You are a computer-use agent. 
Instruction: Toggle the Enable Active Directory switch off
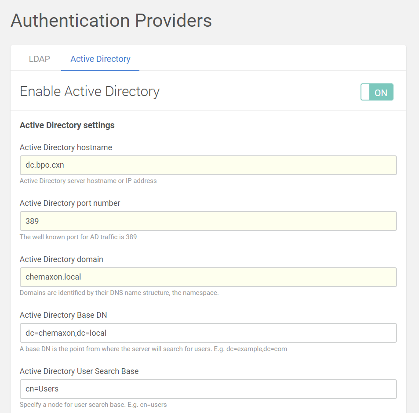point(377,92)
